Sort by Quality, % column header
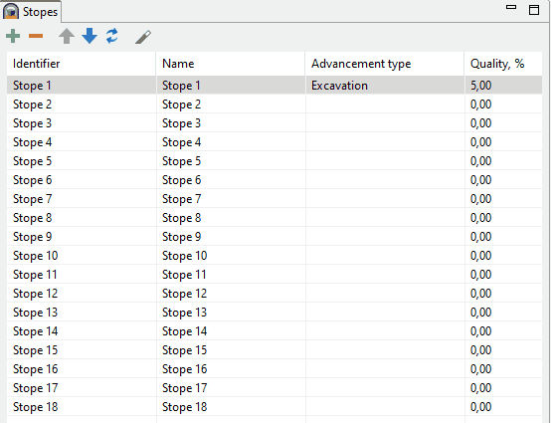Image resolution: width=551 pixels, height=423 pixels. 503,64
